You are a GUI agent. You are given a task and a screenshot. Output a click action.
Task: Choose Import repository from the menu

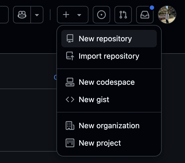coord(109,56)
